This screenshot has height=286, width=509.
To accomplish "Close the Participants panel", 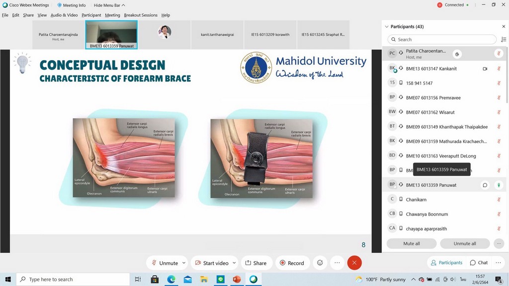I will (503, 27).
